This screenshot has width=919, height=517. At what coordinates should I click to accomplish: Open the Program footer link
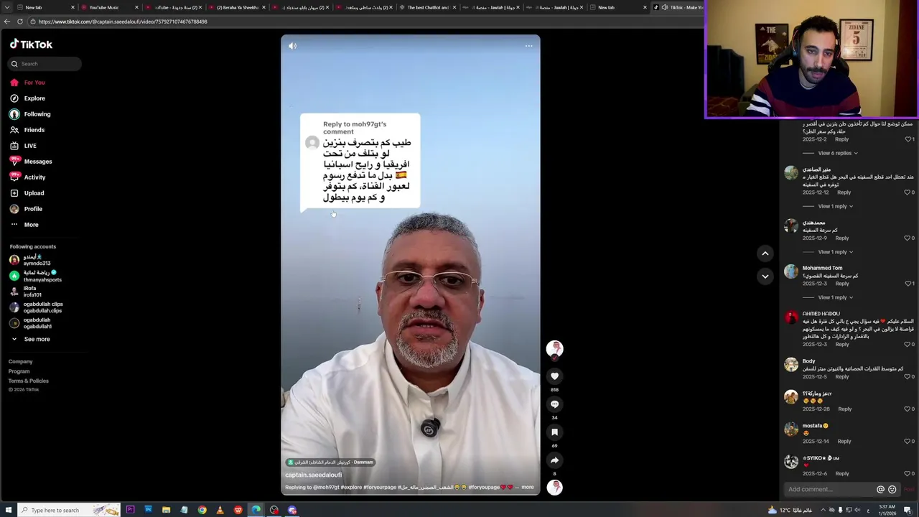click(19, 371)
